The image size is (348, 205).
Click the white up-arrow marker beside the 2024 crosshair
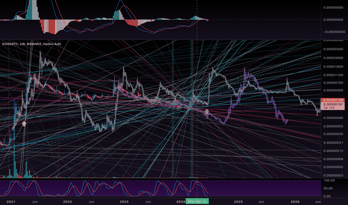206,112
